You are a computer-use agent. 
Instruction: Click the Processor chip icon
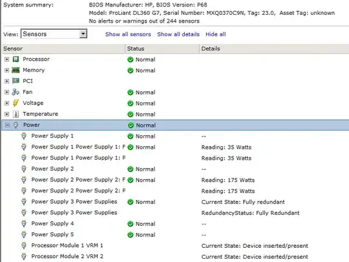point(16,60)
